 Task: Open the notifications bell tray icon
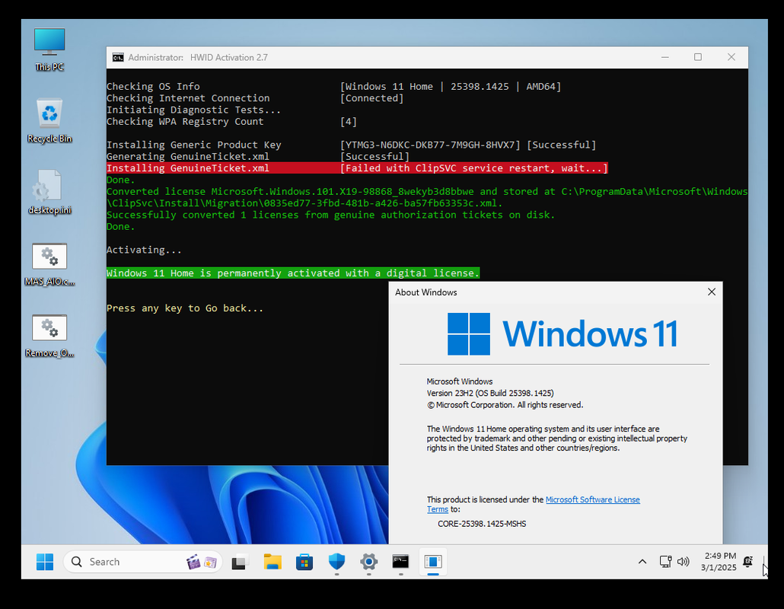[x=748, y=562]
